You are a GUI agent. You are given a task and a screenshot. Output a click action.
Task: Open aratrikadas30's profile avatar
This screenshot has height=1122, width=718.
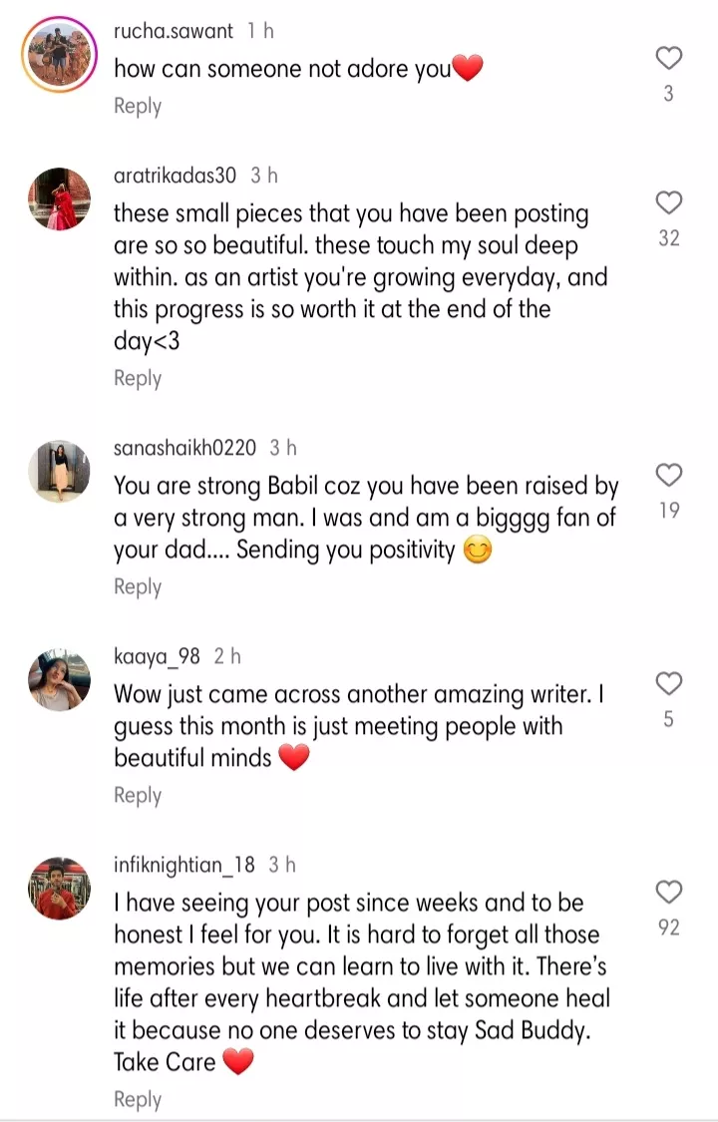click(x=60, y=199)
